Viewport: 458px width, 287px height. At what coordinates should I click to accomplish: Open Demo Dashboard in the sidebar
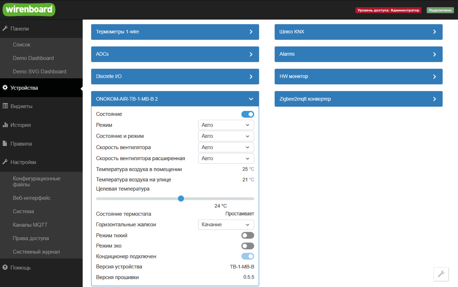(33, 58)
